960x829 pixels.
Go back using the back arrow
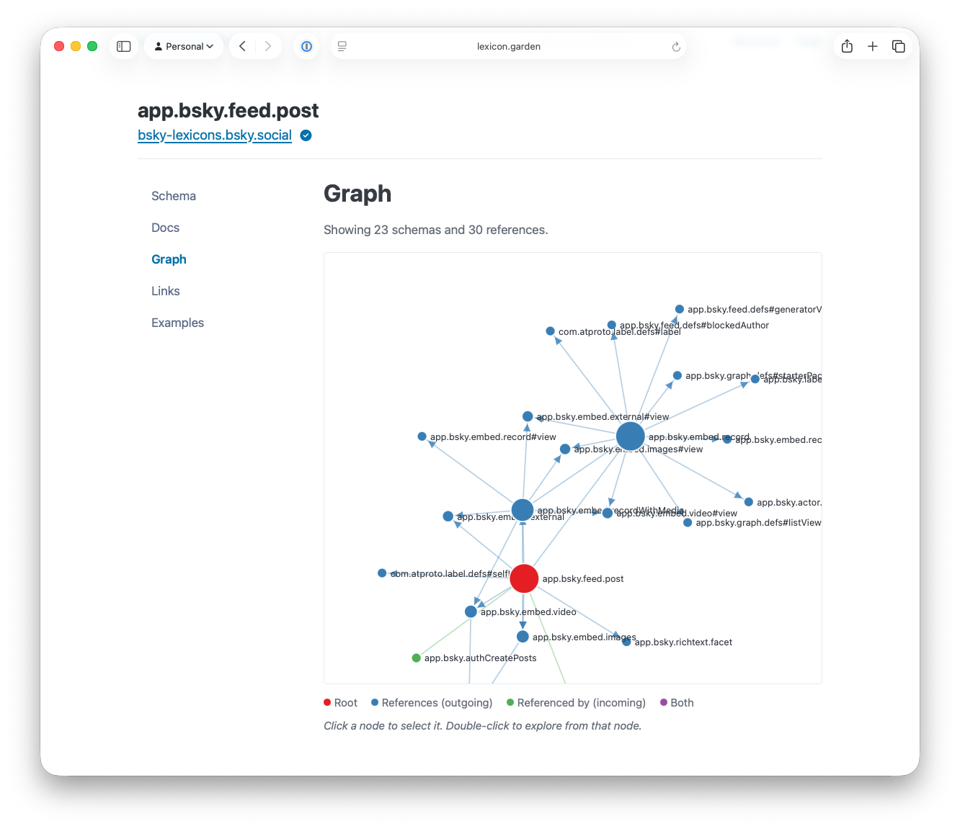pos(243,47)
